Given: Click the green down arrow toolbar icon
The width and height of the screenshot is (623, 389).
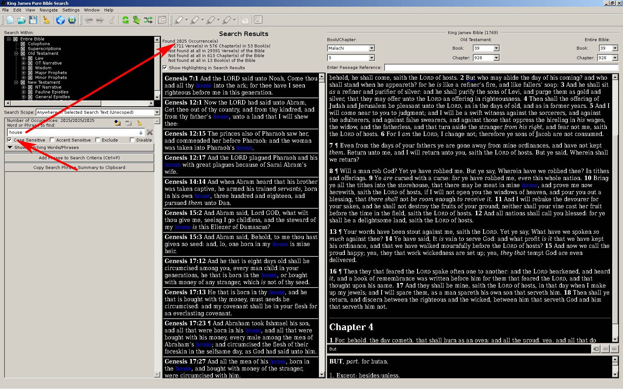Looking at the screenshot, I should point(136,20).
